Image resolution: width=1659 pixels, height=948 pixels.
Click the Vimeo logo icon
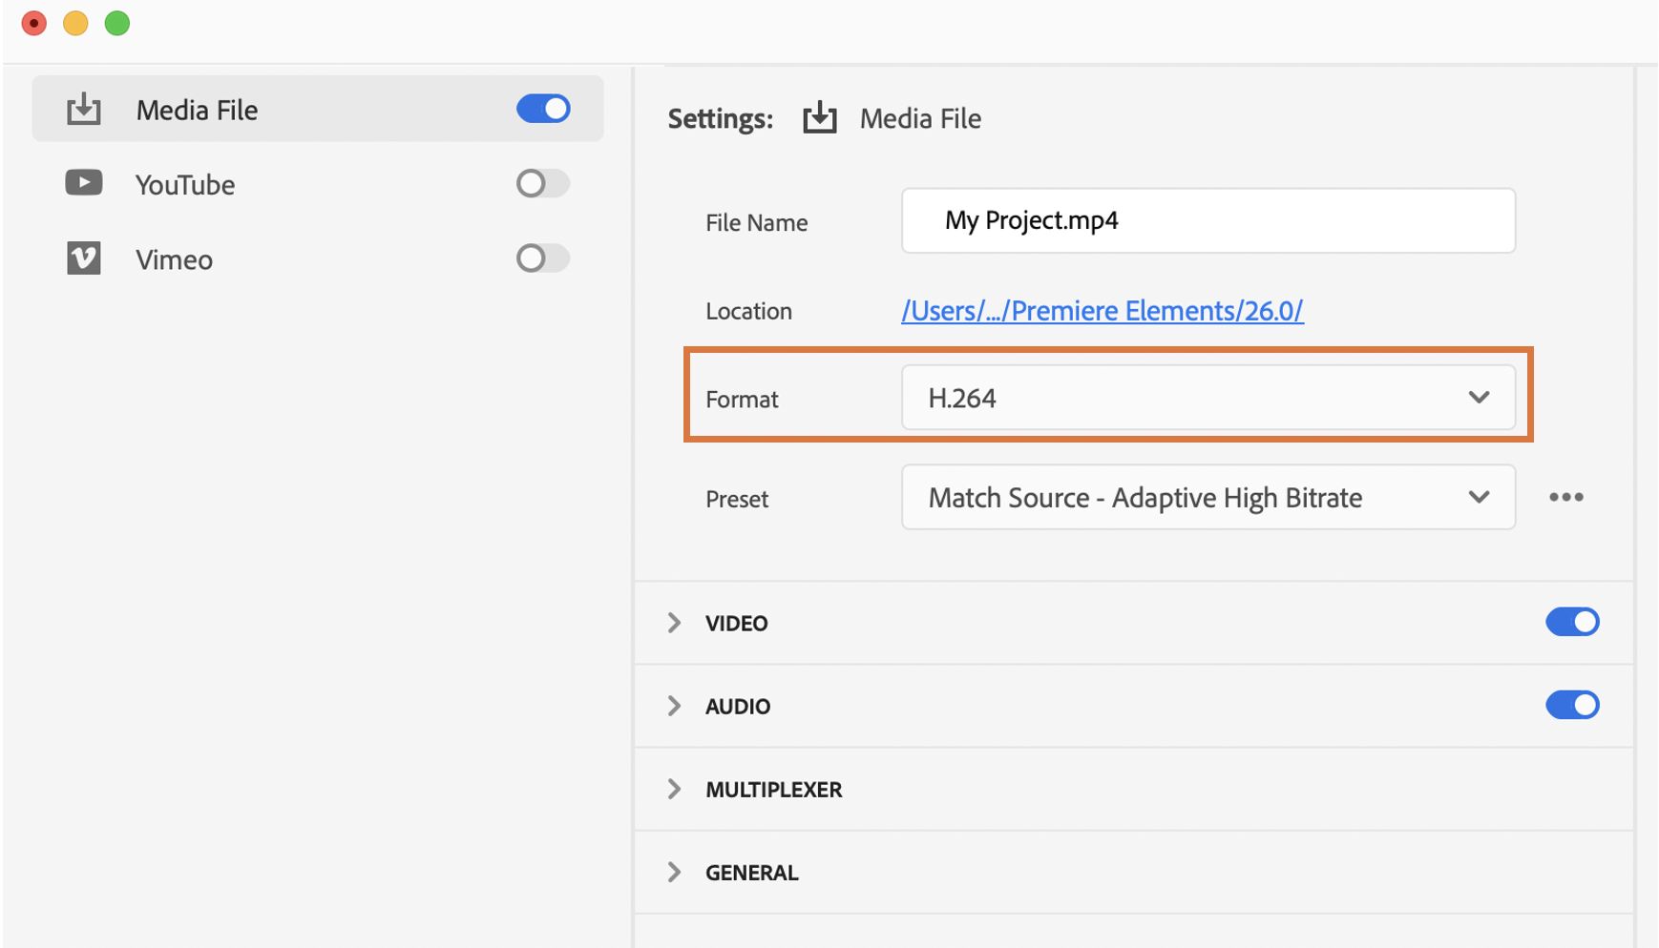click(84, 258)
